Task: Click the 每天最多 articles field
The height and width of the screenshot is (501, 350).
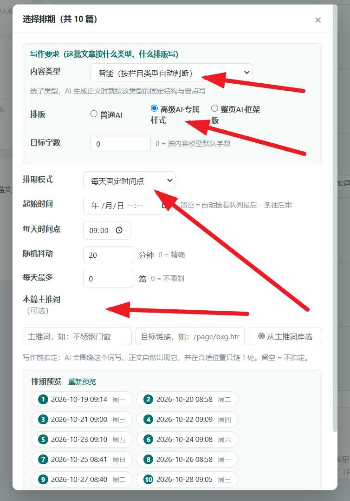Action: click(x=108, y=279)
